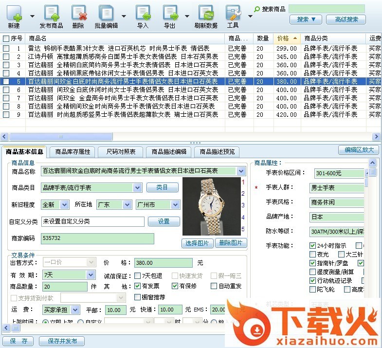Switch to the 商品库存属性 tab
Image resolution: width=382 pixels, height=348 pixels.
[x=73, y=151]
